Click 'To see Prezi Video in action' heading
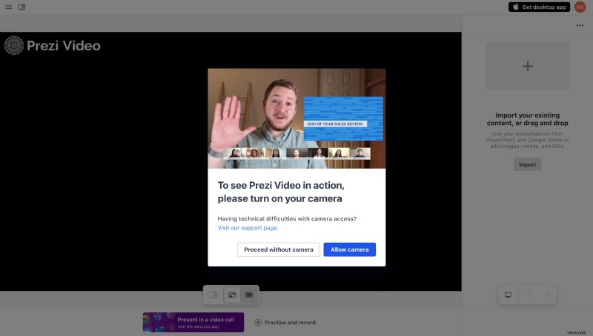593x336 pixels. 281,192
